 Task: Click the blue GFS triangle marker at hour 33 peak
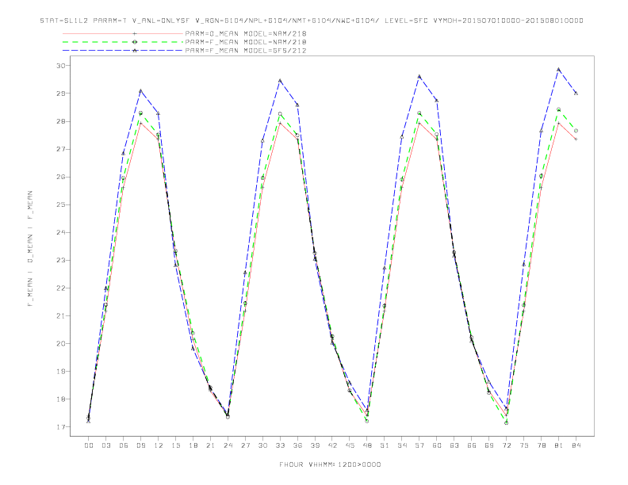coord(280,81)
